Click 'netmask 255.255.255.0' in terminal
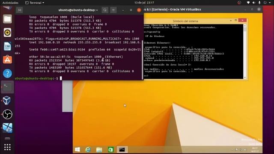The height and width of the screenshot is (154, 274). [x=82, y=42]
